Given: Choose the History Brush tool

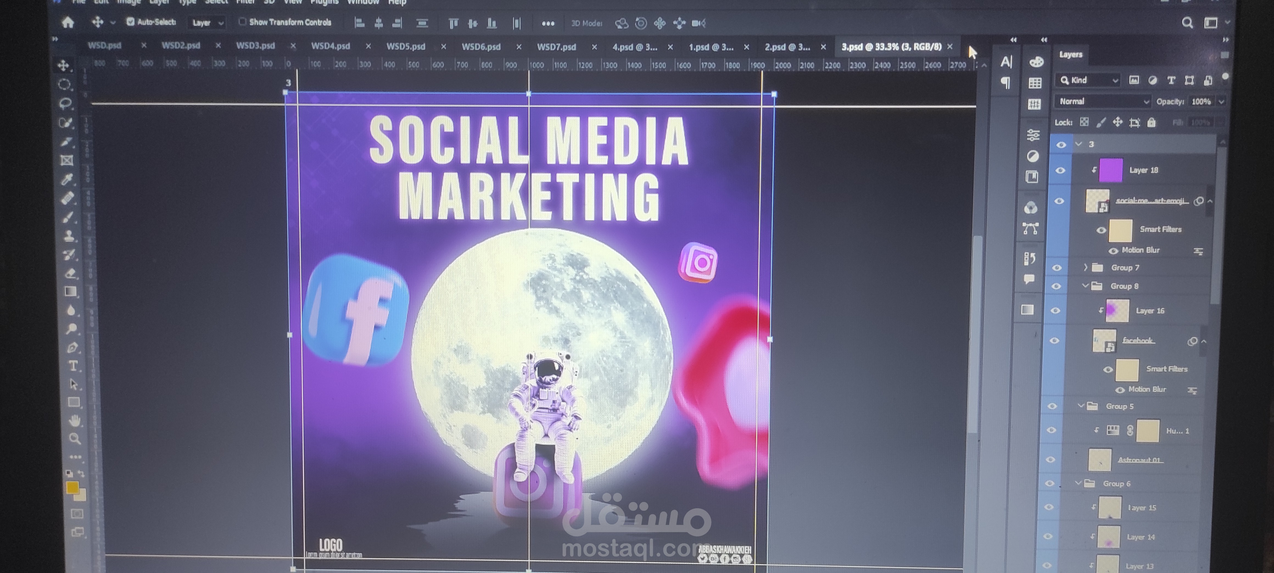Looking at the screenshot, I should tap(70, 255).
